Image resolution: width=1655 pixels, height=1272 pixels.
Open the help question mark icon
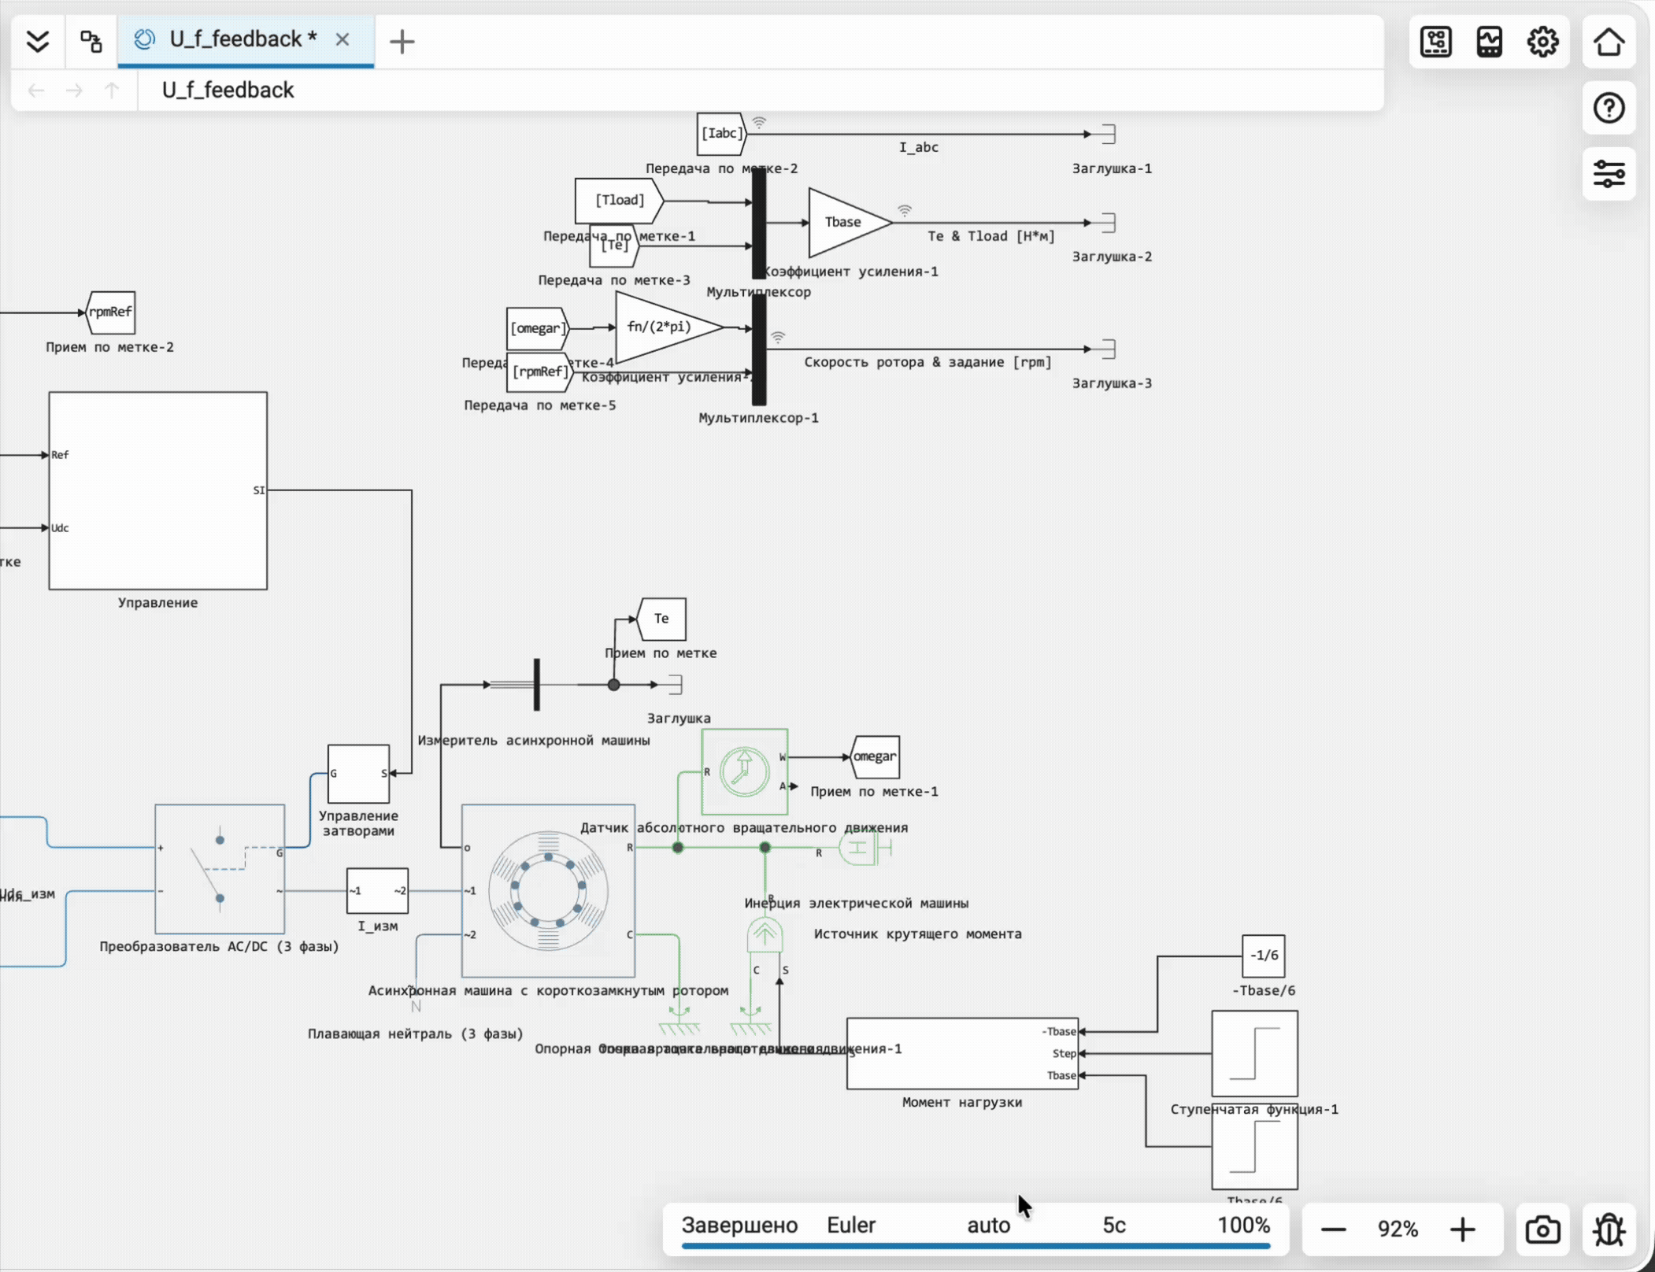click(1609, 108)
